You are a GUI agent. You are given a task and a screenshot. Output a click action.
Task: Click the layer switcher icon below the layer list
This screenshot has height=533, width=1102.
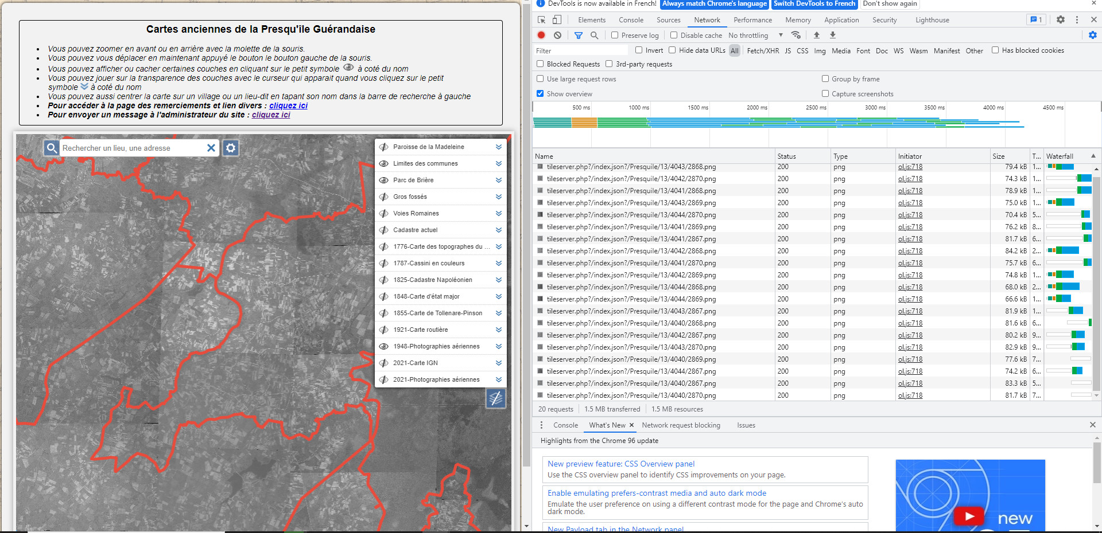pyautogui.click(x=496, y=398)
